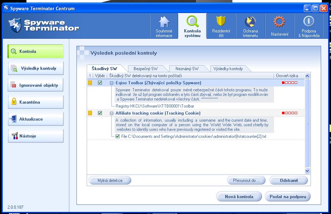The image size is (331, 214).
Task: Click the Nástroje tools icon
Action: point(14,136)
